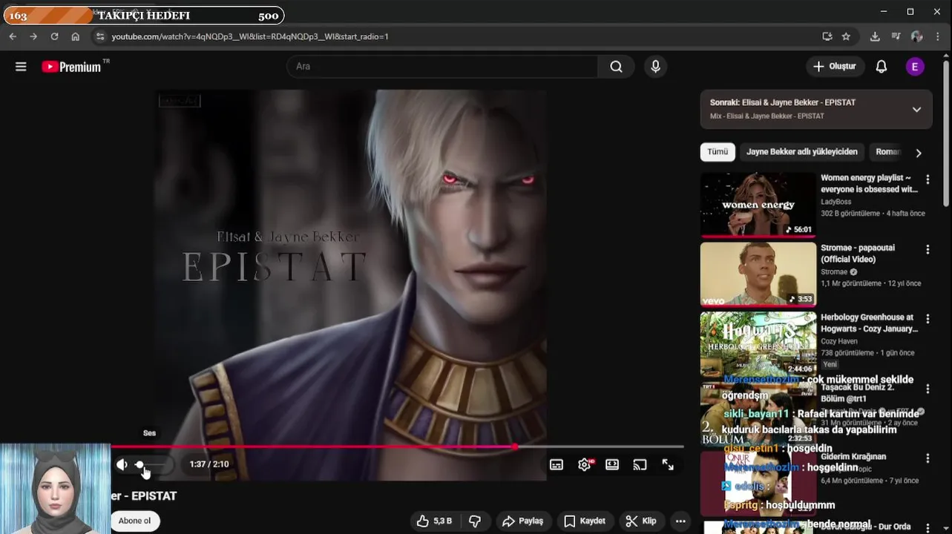Viewport: 952px width, 534px height.
Task: Open the YouTube hamburger guide menu
Action: click(x=21, y=67)
